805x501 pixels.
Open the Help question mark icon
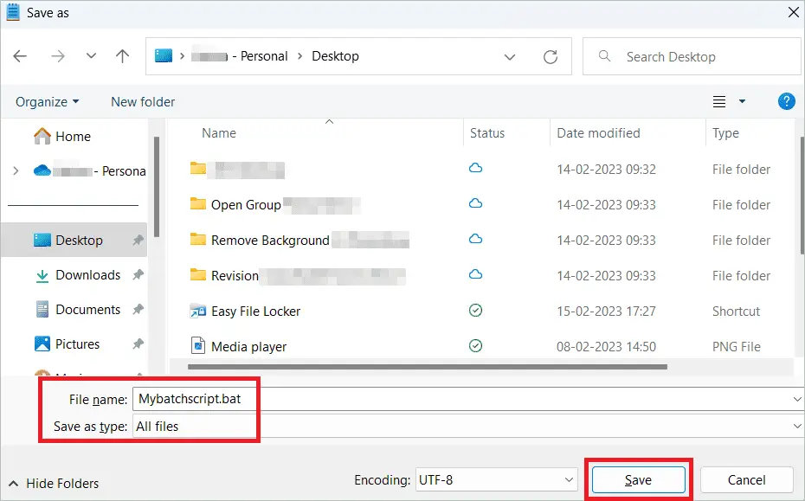(786, 101)
